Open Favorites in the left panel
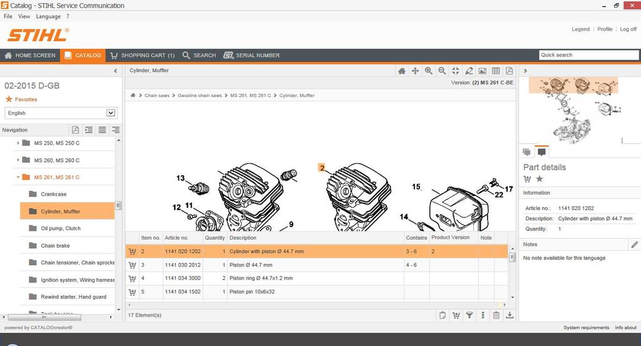641x346 pixels. 21,99
